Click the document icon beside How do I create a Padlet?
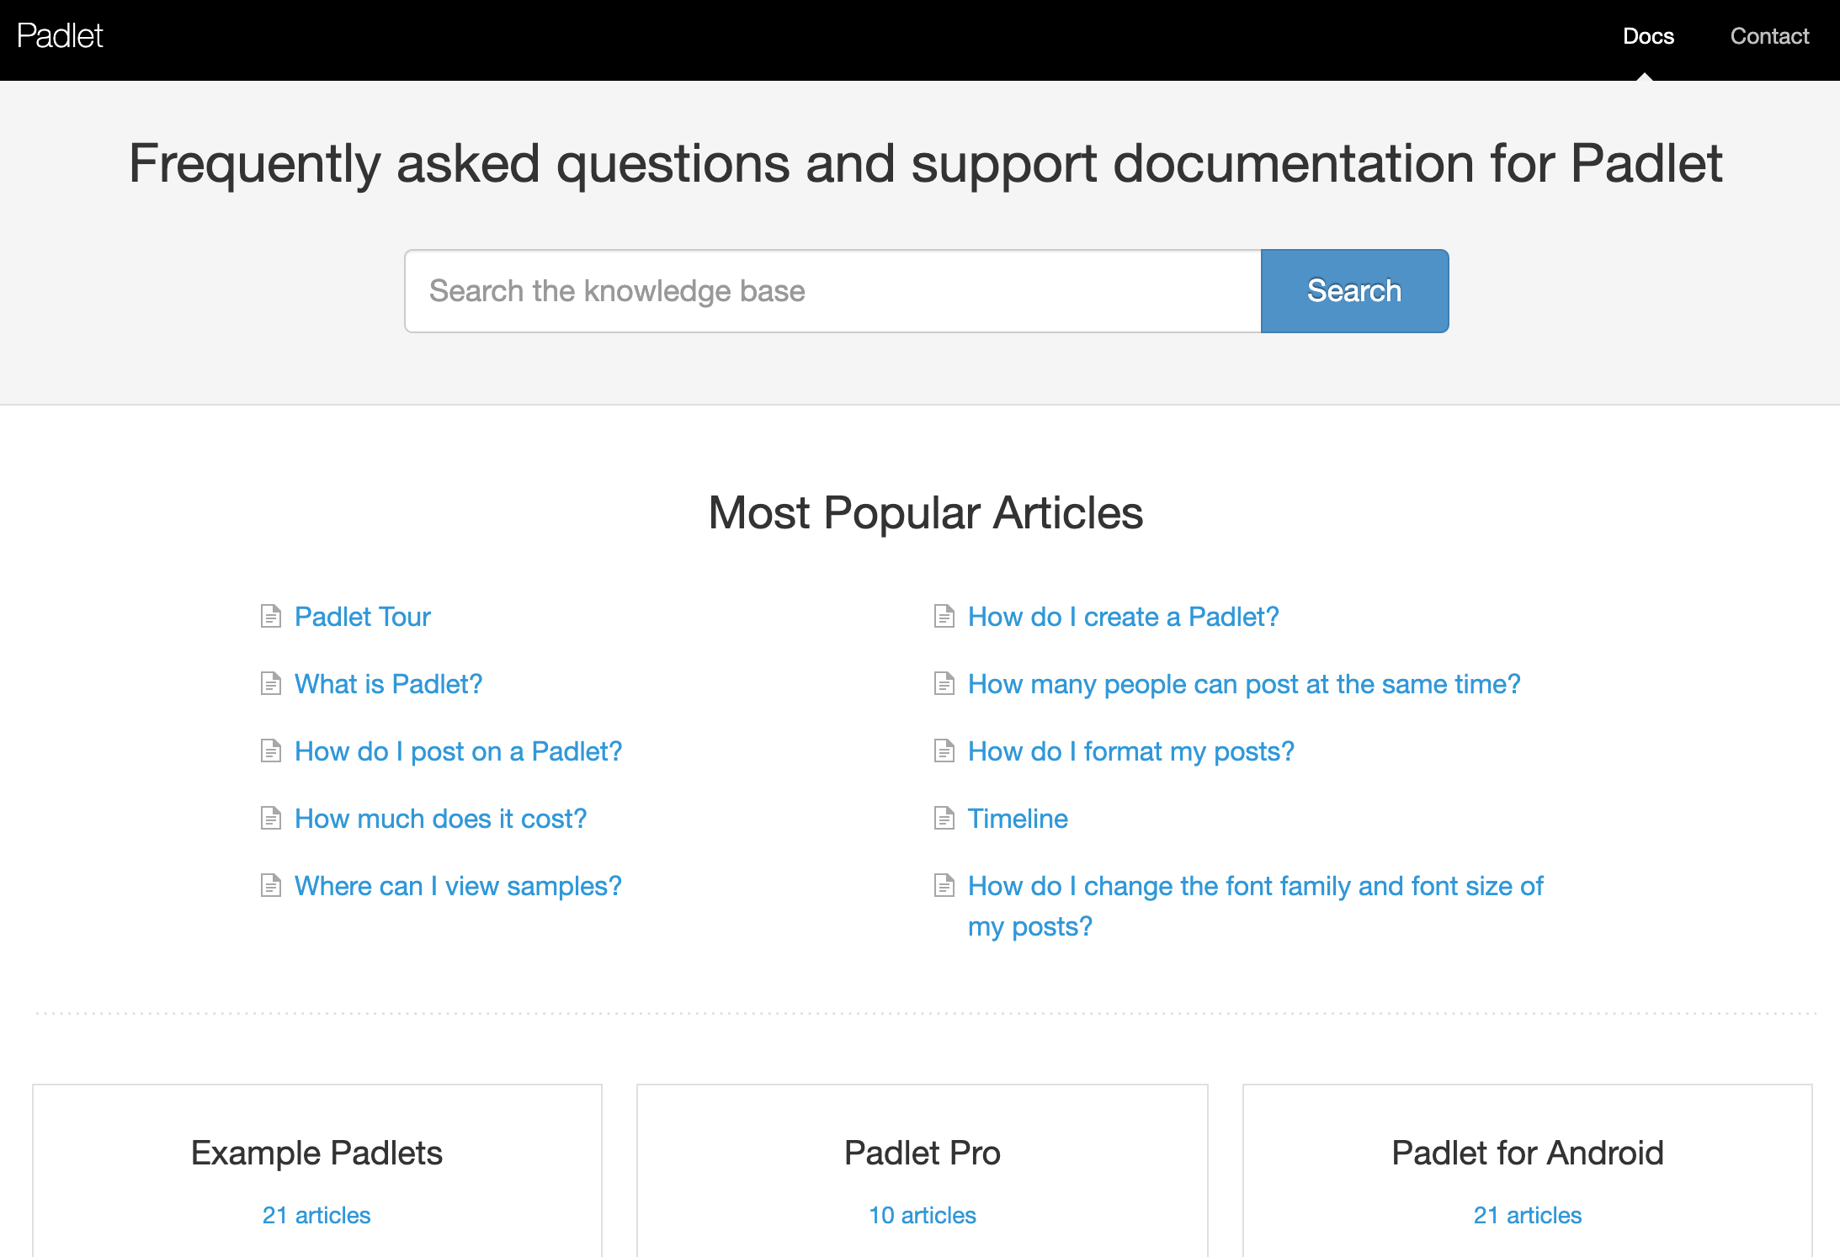This screenshot has height=1257, width=1840. point(944,617)
